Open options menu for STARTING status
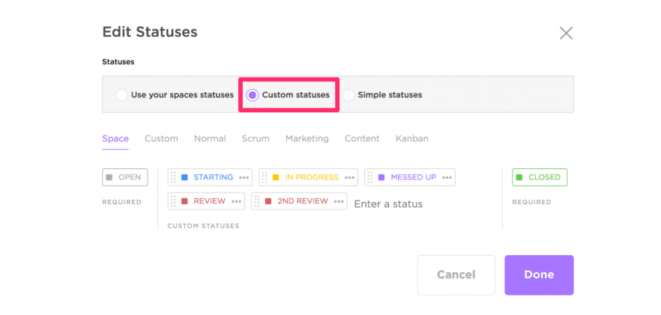 tap(244, 177)
